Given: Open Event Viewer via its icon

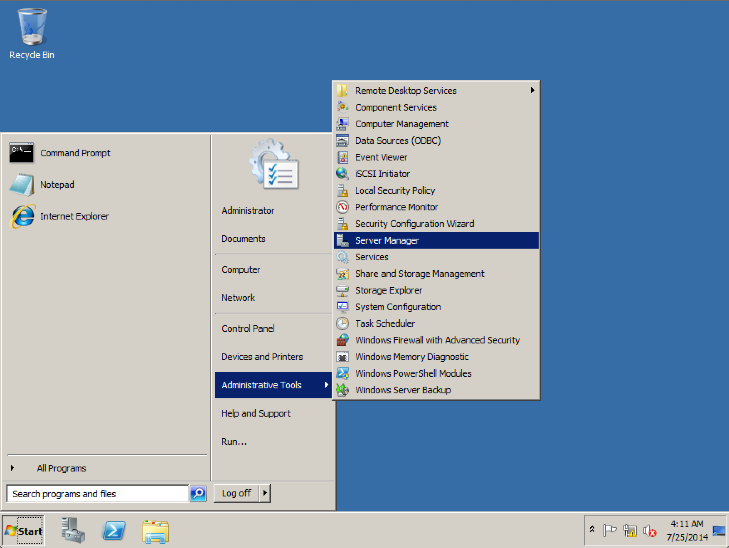Looking at the screenshot, I should [x=342, y=157].
